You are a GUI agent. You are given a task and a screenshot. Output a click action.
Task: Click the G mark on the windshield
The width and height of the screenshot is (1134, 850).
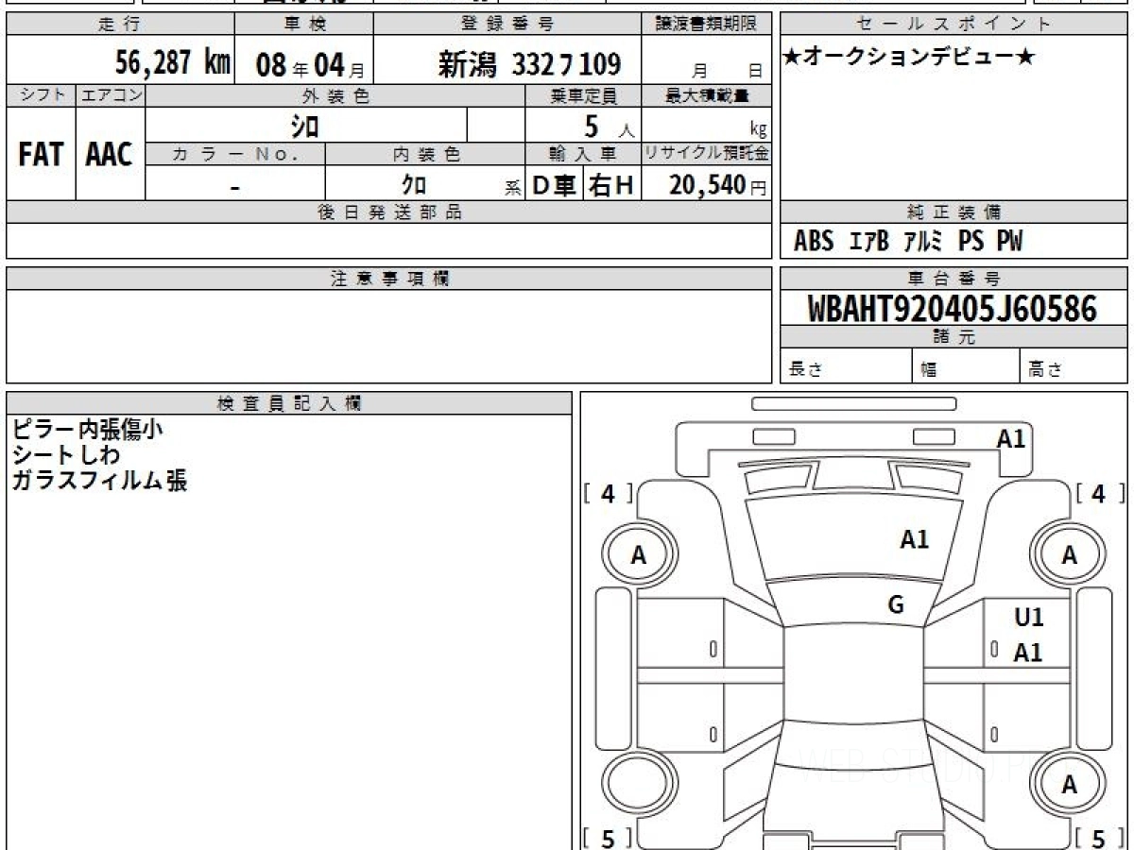point(896,605)
